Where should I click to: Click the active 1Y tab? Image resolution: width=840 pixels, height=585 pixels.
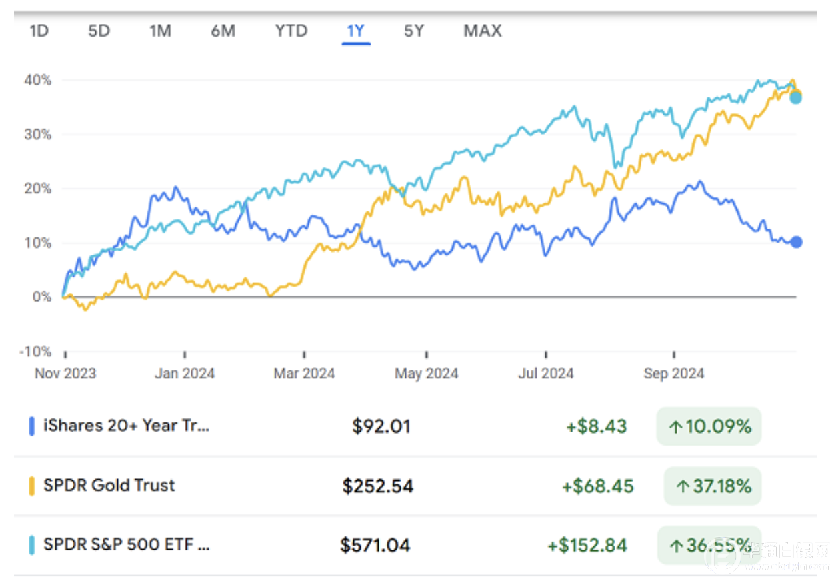[356, 31]
